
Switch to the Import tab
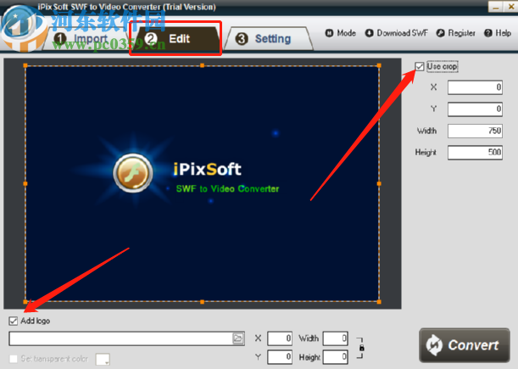(x=86, y=39)
